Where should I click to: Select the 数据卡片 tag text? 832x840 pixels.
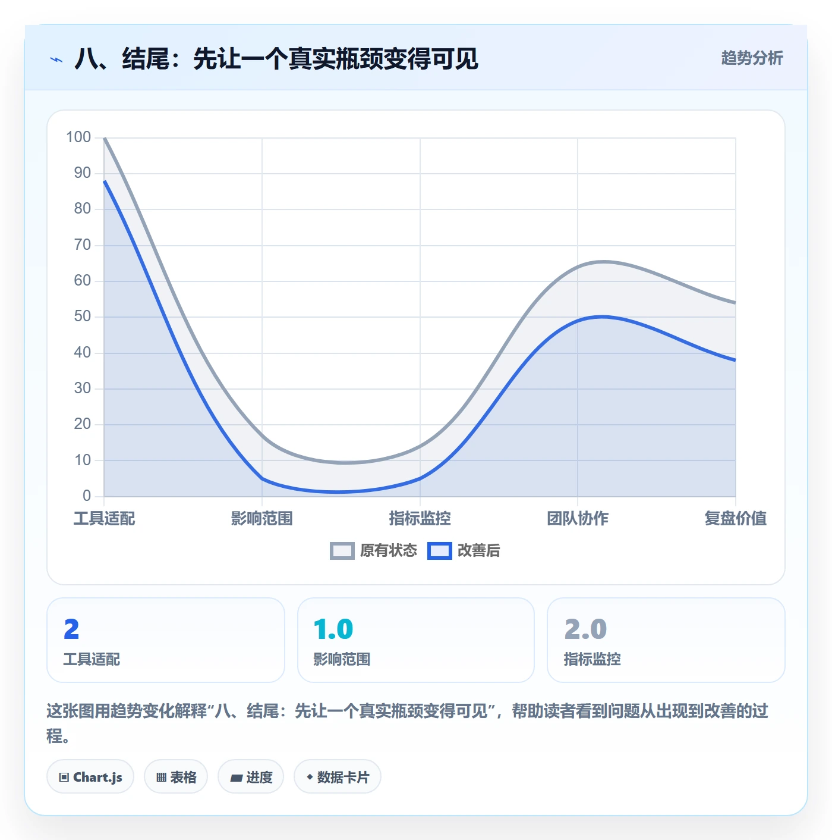click(343, 778)
